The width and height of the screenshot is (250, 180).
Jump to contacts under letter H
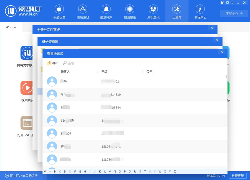(85, 171)
